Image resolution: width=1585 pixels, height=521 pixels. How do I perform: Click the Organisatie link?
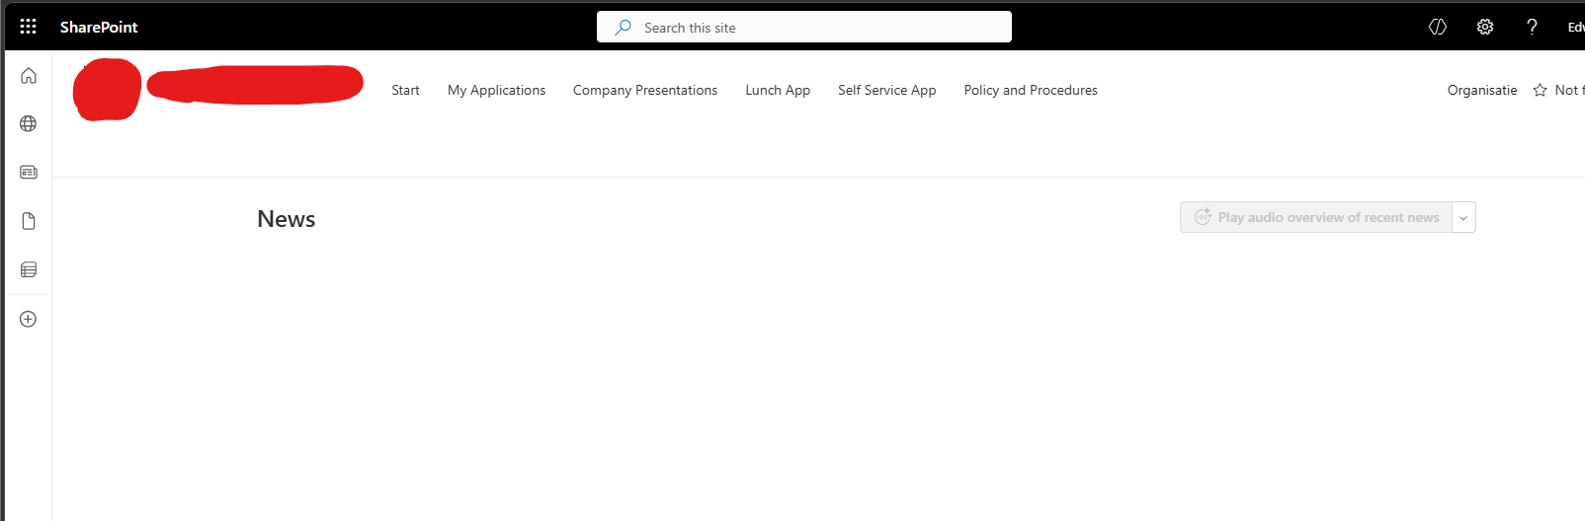pyautogui.click(x=1482, y=90)
